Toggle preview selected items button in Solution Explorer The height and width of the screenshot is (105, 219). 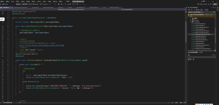pyautogui.click(x=207, y=10)
